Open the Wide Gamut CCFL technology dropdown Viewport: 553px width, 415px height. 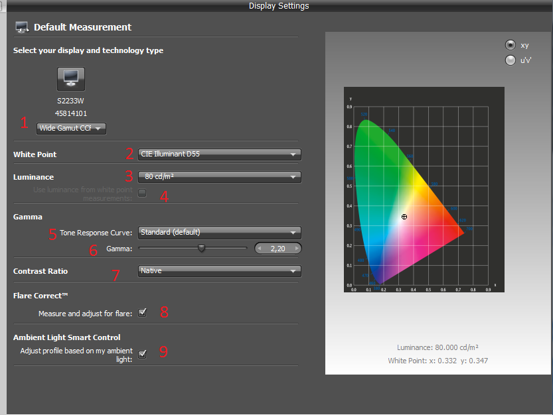[x=71, y=129]
